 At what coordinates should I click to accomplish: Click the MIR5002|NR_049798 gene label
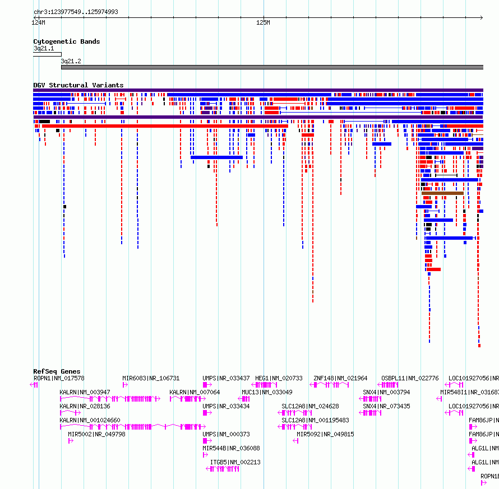[96, 434]
